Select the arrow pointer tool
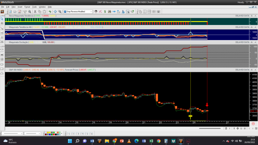Viewport: 258px width, 145px height. pos(2,19)
